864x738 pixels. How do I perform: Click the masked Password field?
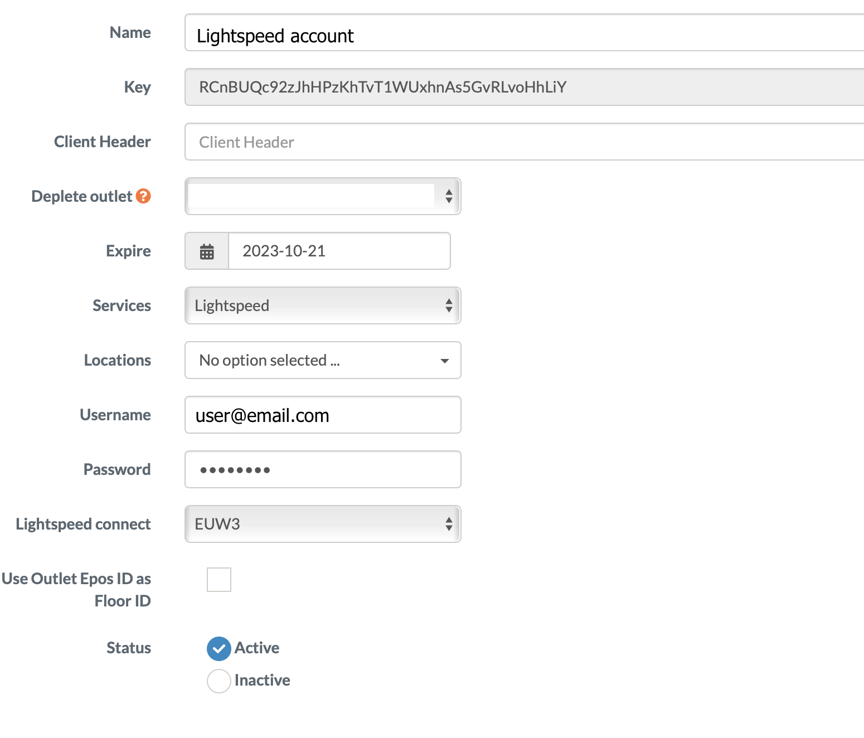(322, 469)
